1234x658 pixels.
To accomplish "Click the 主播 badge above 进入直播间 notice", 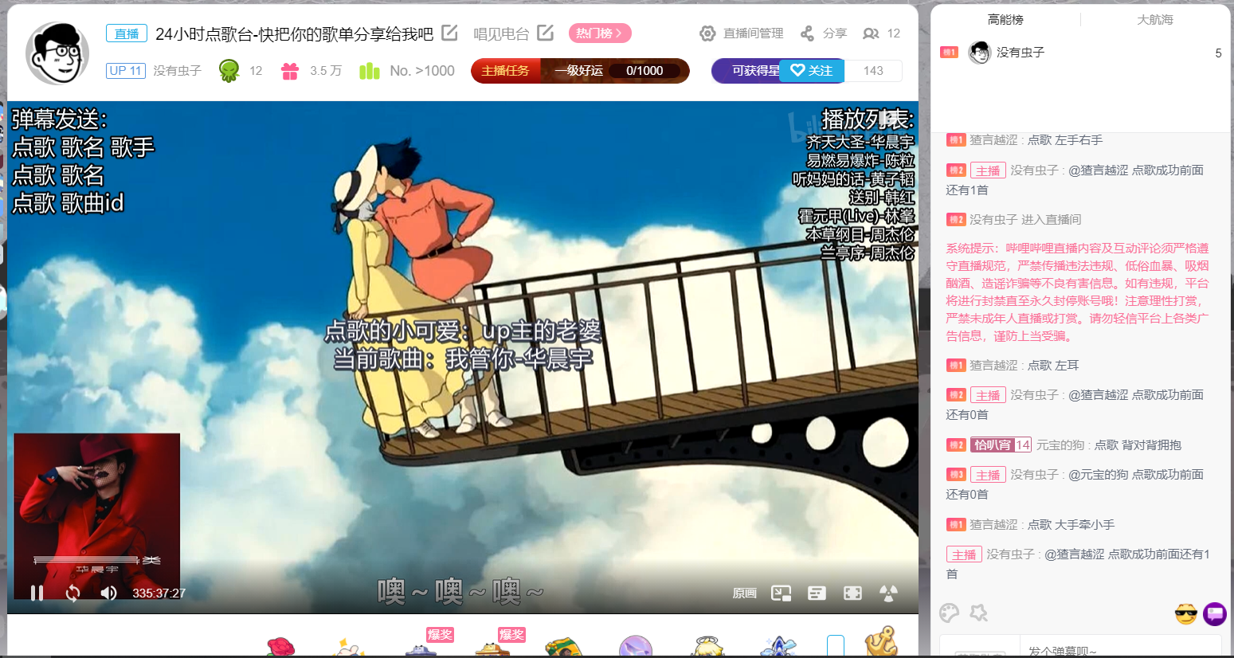I will click(x=988, y=170).
